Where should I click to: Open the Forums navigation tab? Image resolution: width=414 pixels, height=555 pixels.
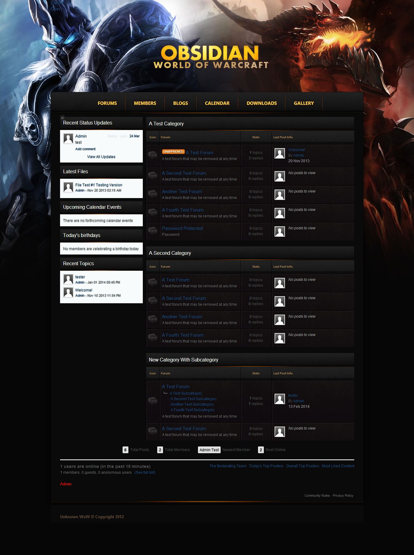107,103
